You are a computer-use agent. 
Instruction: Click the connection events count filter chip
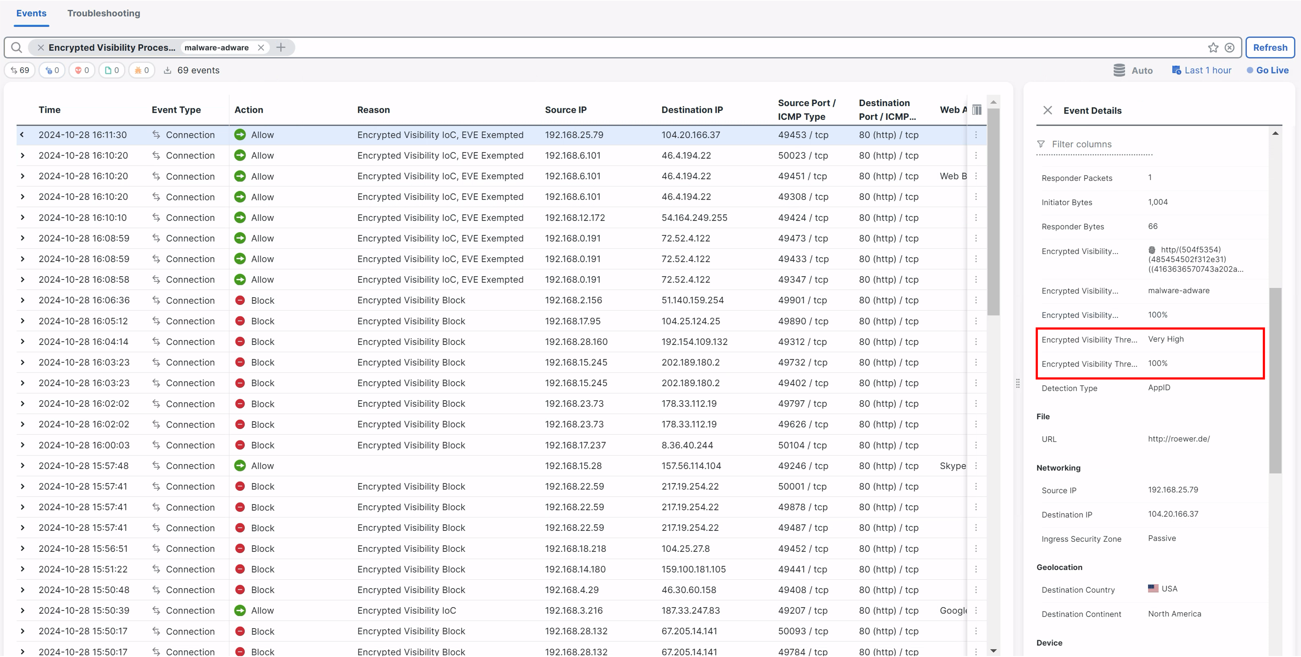(x=20, y=70)
